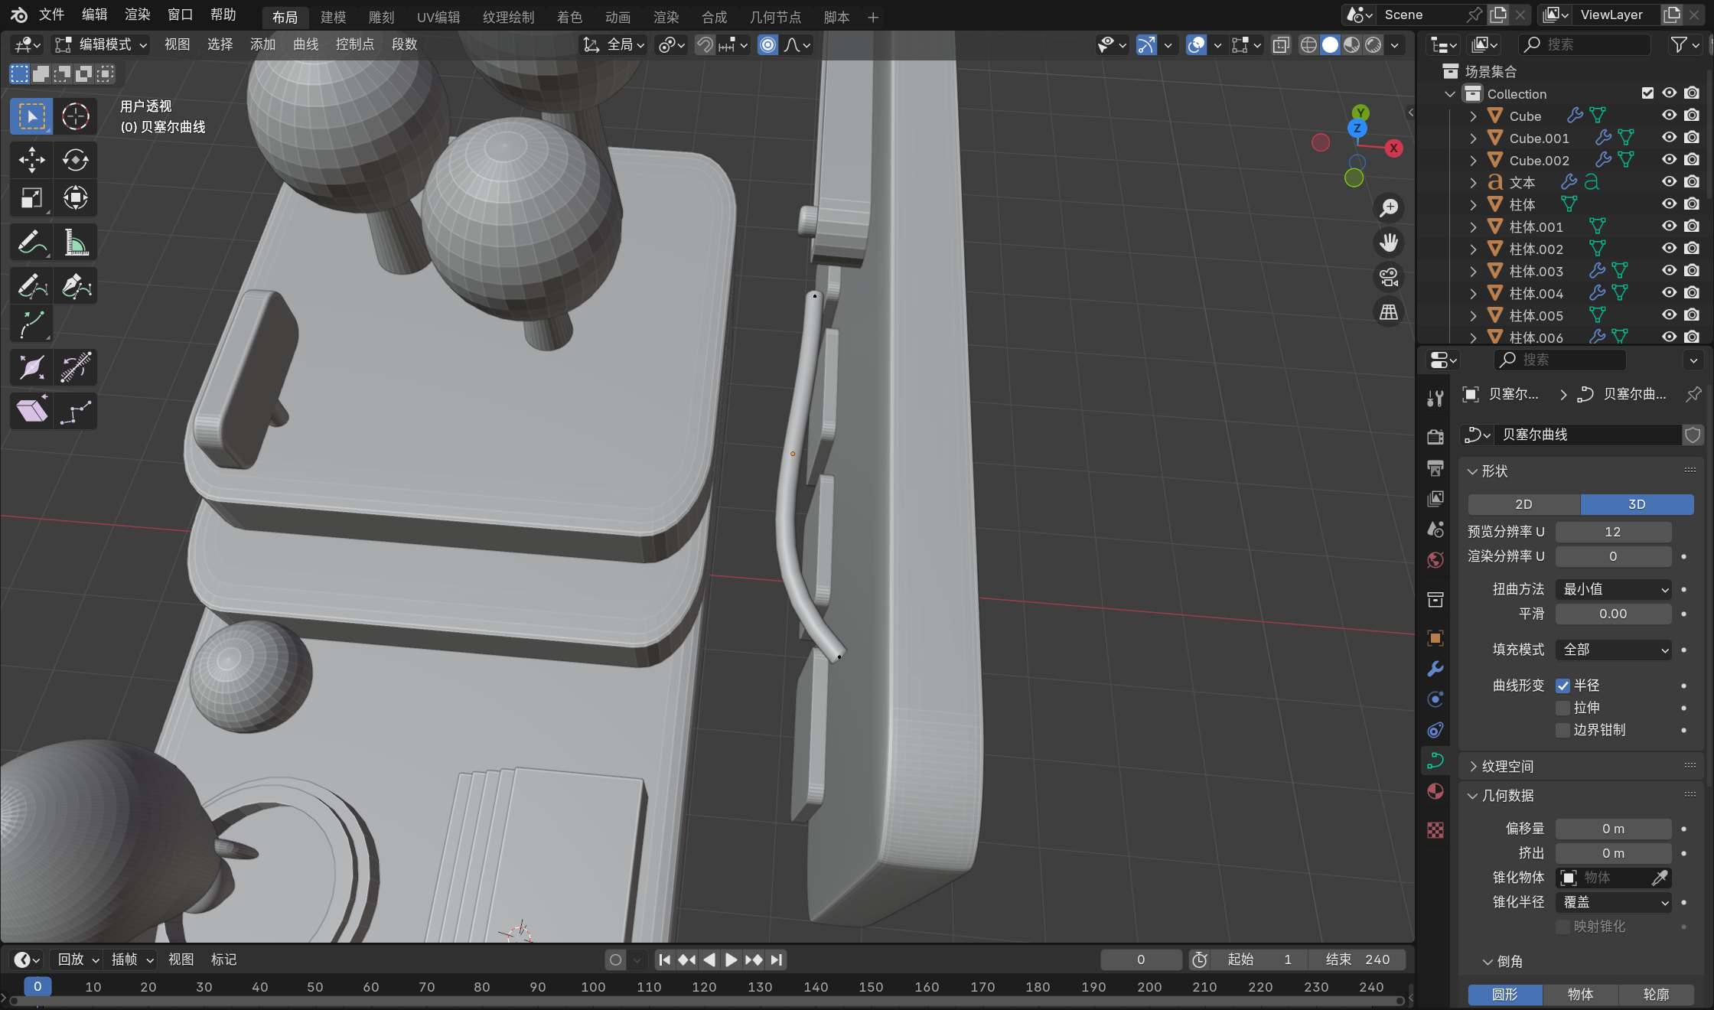Screen dimensions: 1714x1010
Task: Open the 控制点 menu
Action: point(354,44)
